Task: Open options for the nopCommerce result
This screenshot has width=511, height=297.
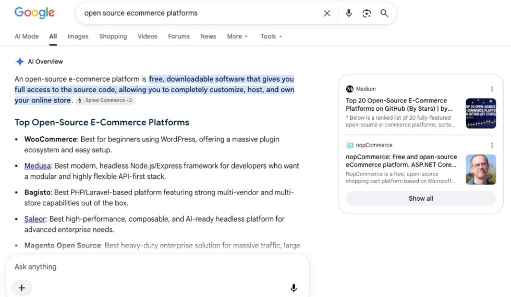Action: (x=492, y=145)
